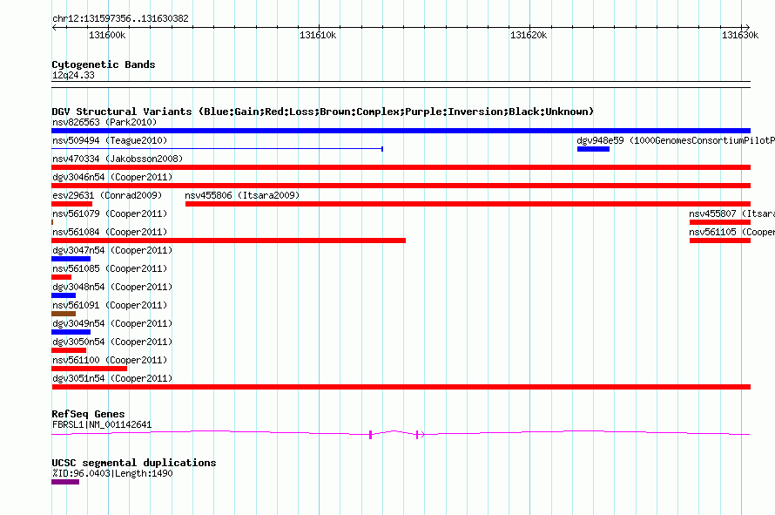Click the DGV Structural Variants track heading

322,112
